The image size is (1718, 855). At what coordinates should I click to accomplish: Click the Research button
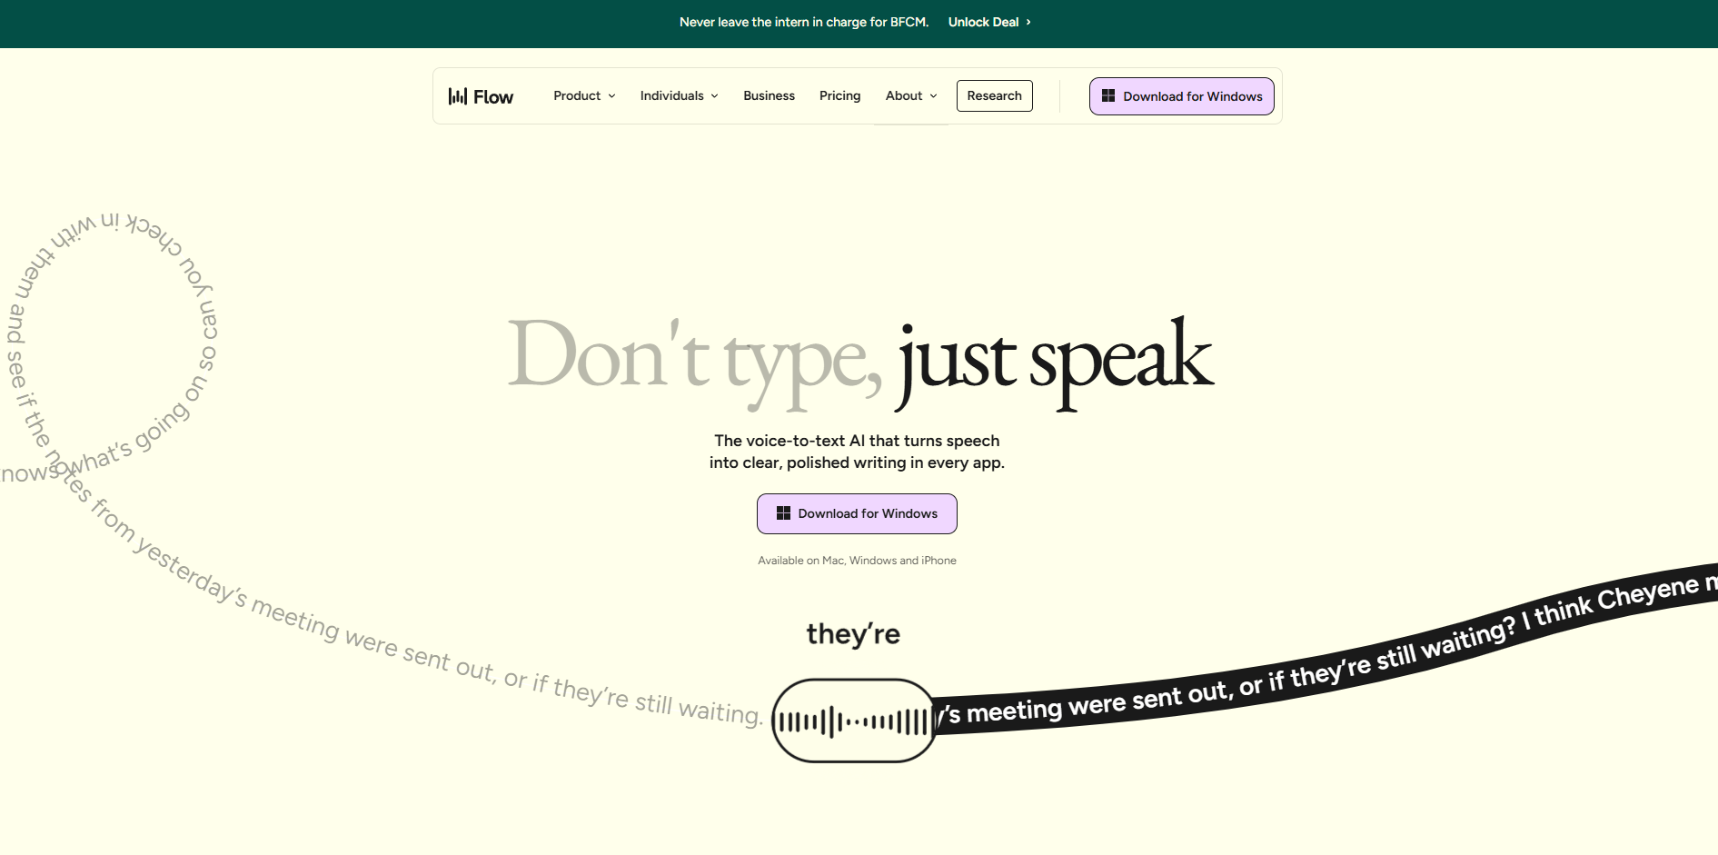pyautogui.click(x=994, y=95)
